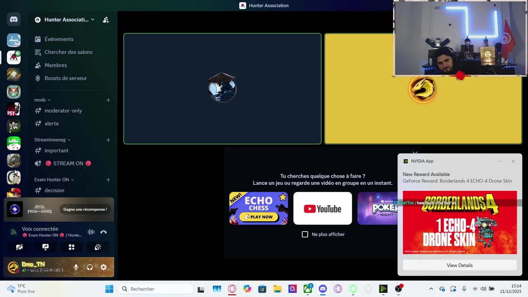Launch the Echo Chess activity card

(x=259, y=208)
